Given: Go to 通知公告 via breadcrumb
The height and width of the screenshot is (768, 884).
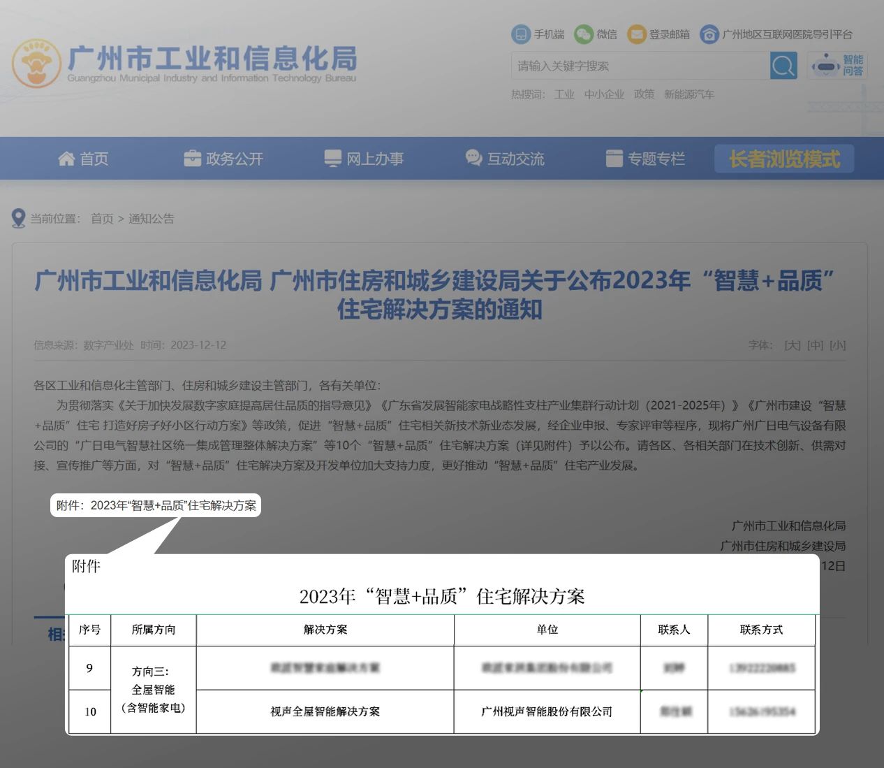Looking at the screenshot, I should [x=149, y=218].
